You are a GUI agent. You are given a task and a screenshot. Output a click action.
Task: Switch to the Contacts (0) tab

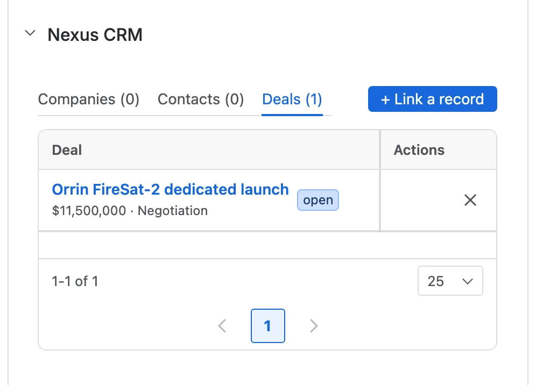click(201, 99)
